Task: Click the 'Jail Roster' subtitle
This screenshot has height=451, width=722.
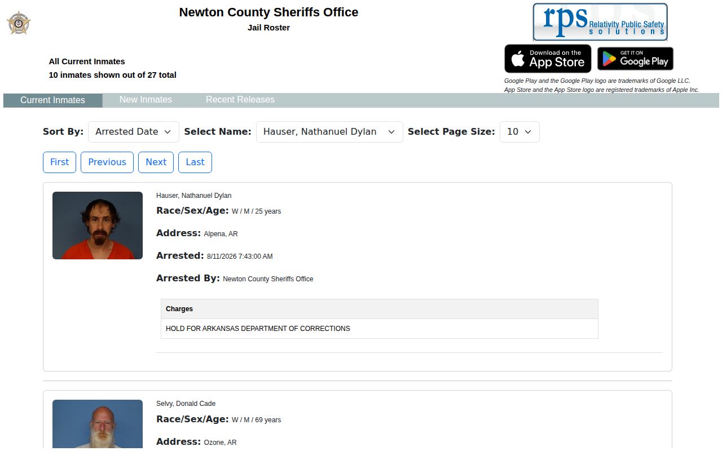Action: pyautogui.click(x=268, y=28)
